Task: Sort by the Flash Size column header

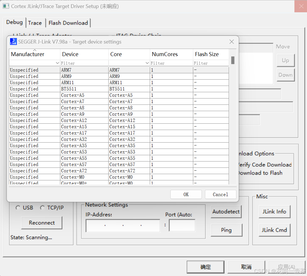Action: (211, 54)
